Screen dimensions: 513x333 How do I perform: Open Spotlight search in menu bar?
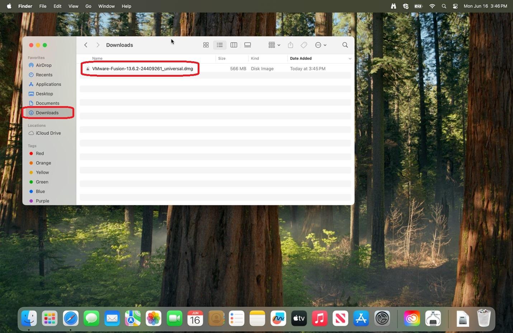tap(444, 6)
